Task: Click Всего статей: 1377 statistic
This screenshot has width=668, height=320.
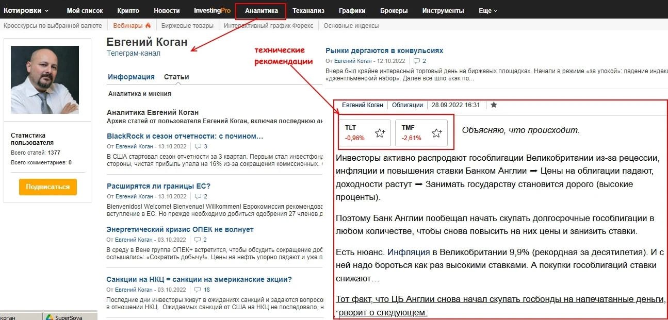Action: [36, 153]
